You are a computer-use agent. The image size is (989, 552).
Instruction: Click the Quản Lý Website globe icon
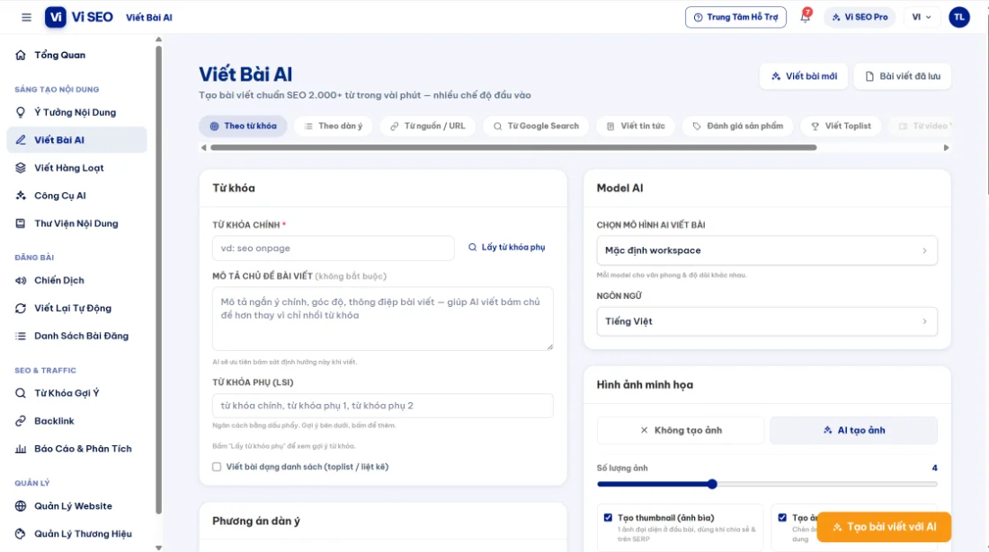tap(21, 506)
